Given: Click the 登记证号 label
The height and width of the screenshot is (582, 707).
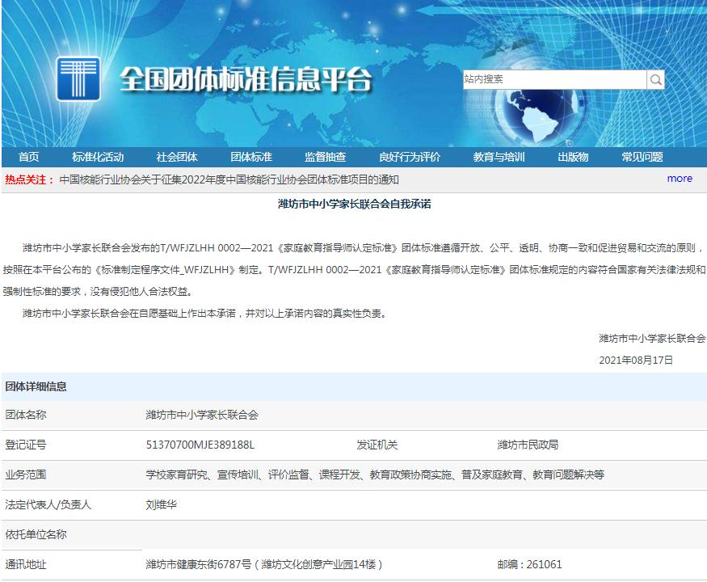Looking at the screenshot, I should point(26,445).
